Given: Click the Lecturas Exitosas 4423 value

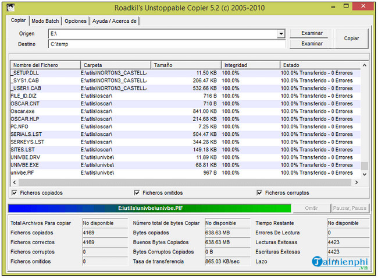Looking at the screenshot, I should [x=348, y=242].
